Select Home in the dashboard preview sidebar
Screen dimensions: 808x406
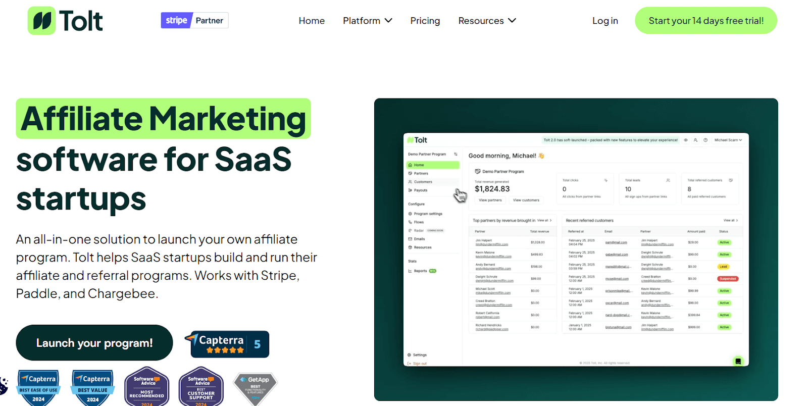[x=433, y=165]
